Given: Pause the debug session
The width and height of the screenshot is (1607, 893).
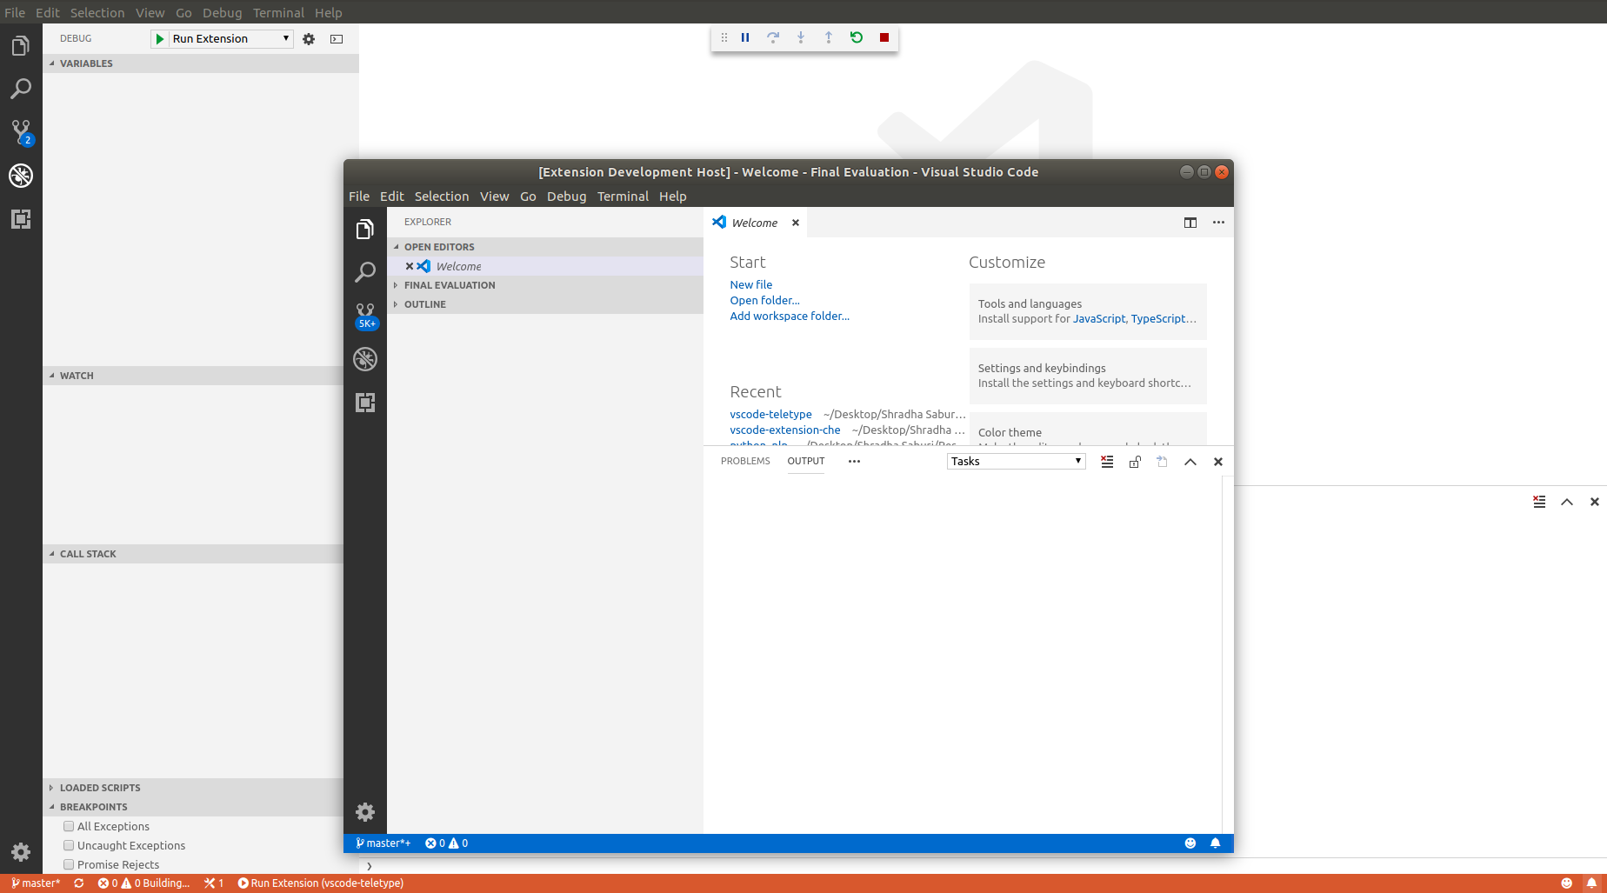Looking at the screenshot, I should coord(745,37).
